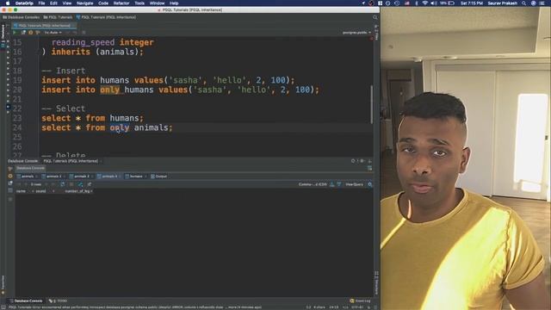Click the DataGrip application menu

(24, 3)
